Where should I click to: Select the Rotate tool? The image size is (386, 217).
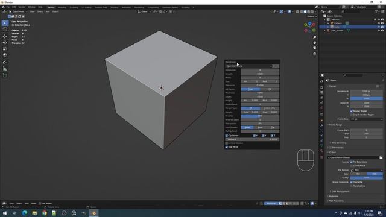(5, 42)
